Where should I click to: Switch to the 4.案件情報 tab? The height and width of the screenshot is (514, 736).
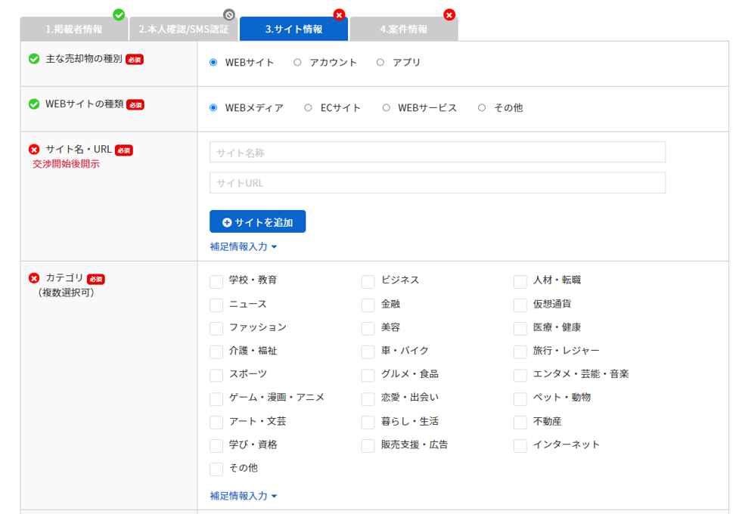tap(404, 29)
